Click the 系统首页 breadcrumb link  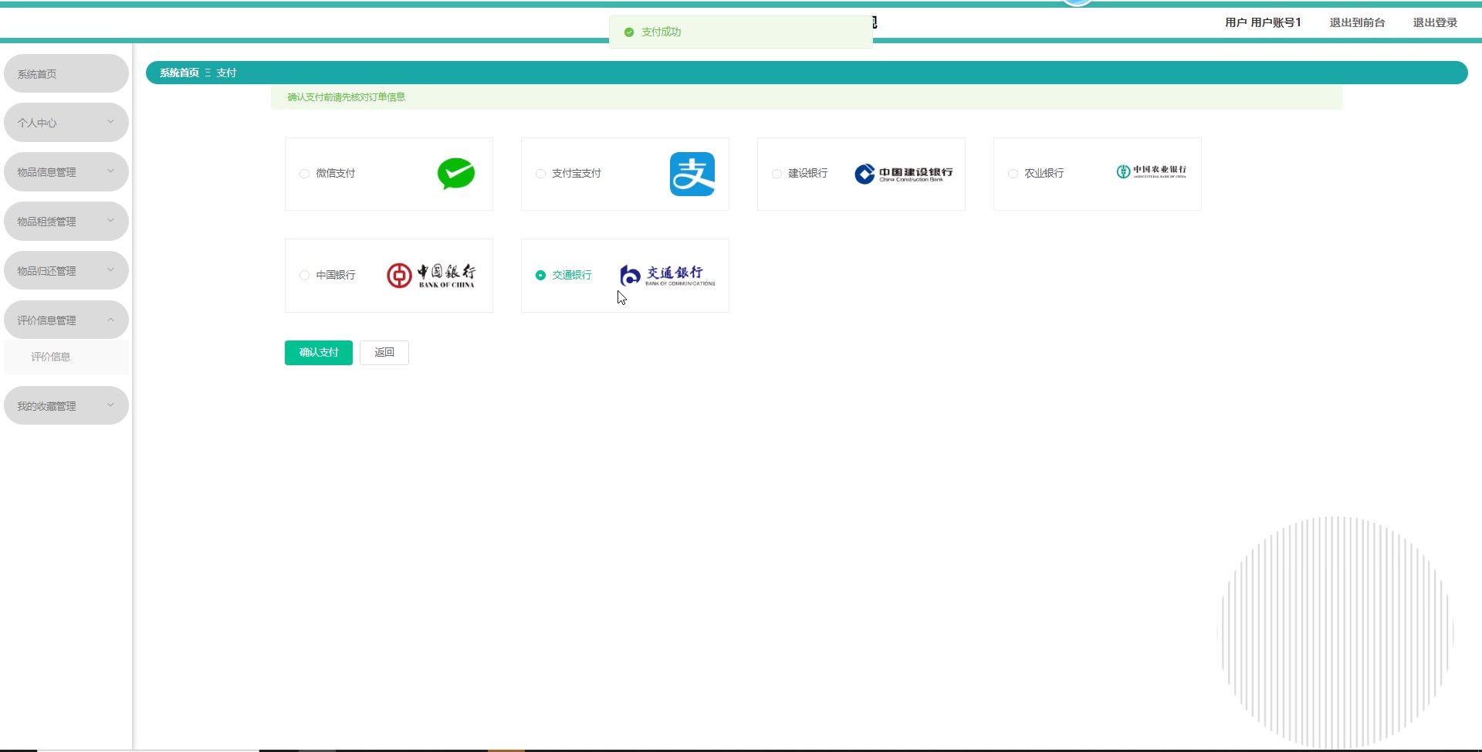(x=179, y=73)
